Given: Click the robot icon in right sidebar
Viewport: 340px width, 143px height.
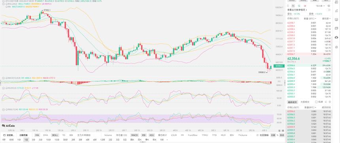Looking at the screenshot, I should pyautogui.click(x=336, y=37).
